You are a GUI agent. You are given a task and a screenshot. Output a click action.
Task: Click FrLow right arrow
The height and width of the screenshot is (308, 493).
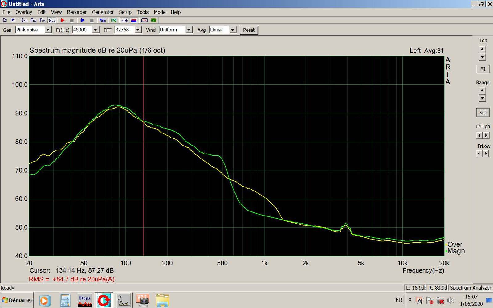pyautogui.click(x=486, y=154)
